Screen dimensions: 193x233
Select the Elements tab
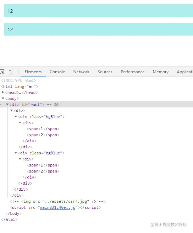point(33,72)
